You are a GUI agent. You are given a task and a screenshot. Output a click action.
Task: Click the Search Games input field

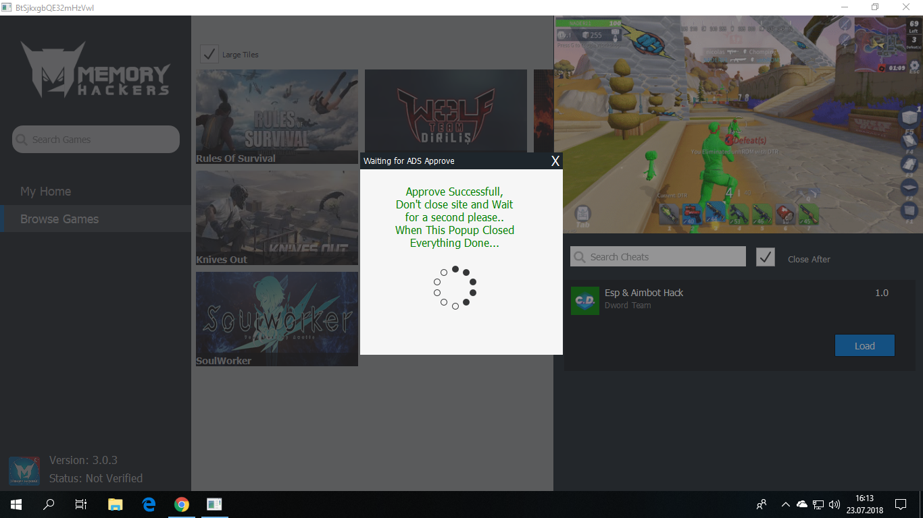(96, 140)
